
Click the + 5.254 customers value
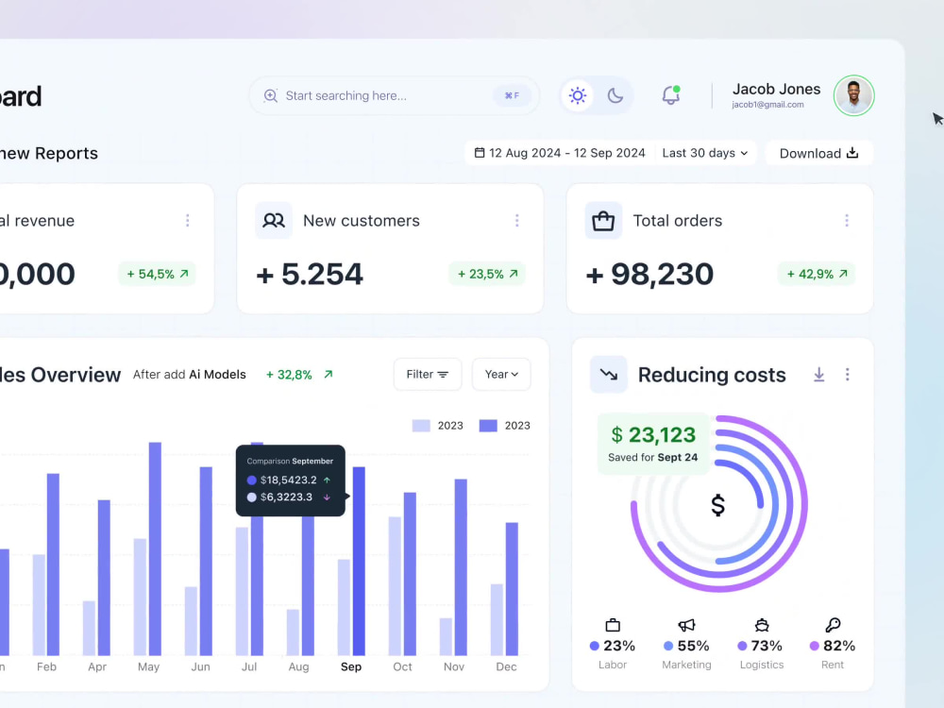point(310,275)
